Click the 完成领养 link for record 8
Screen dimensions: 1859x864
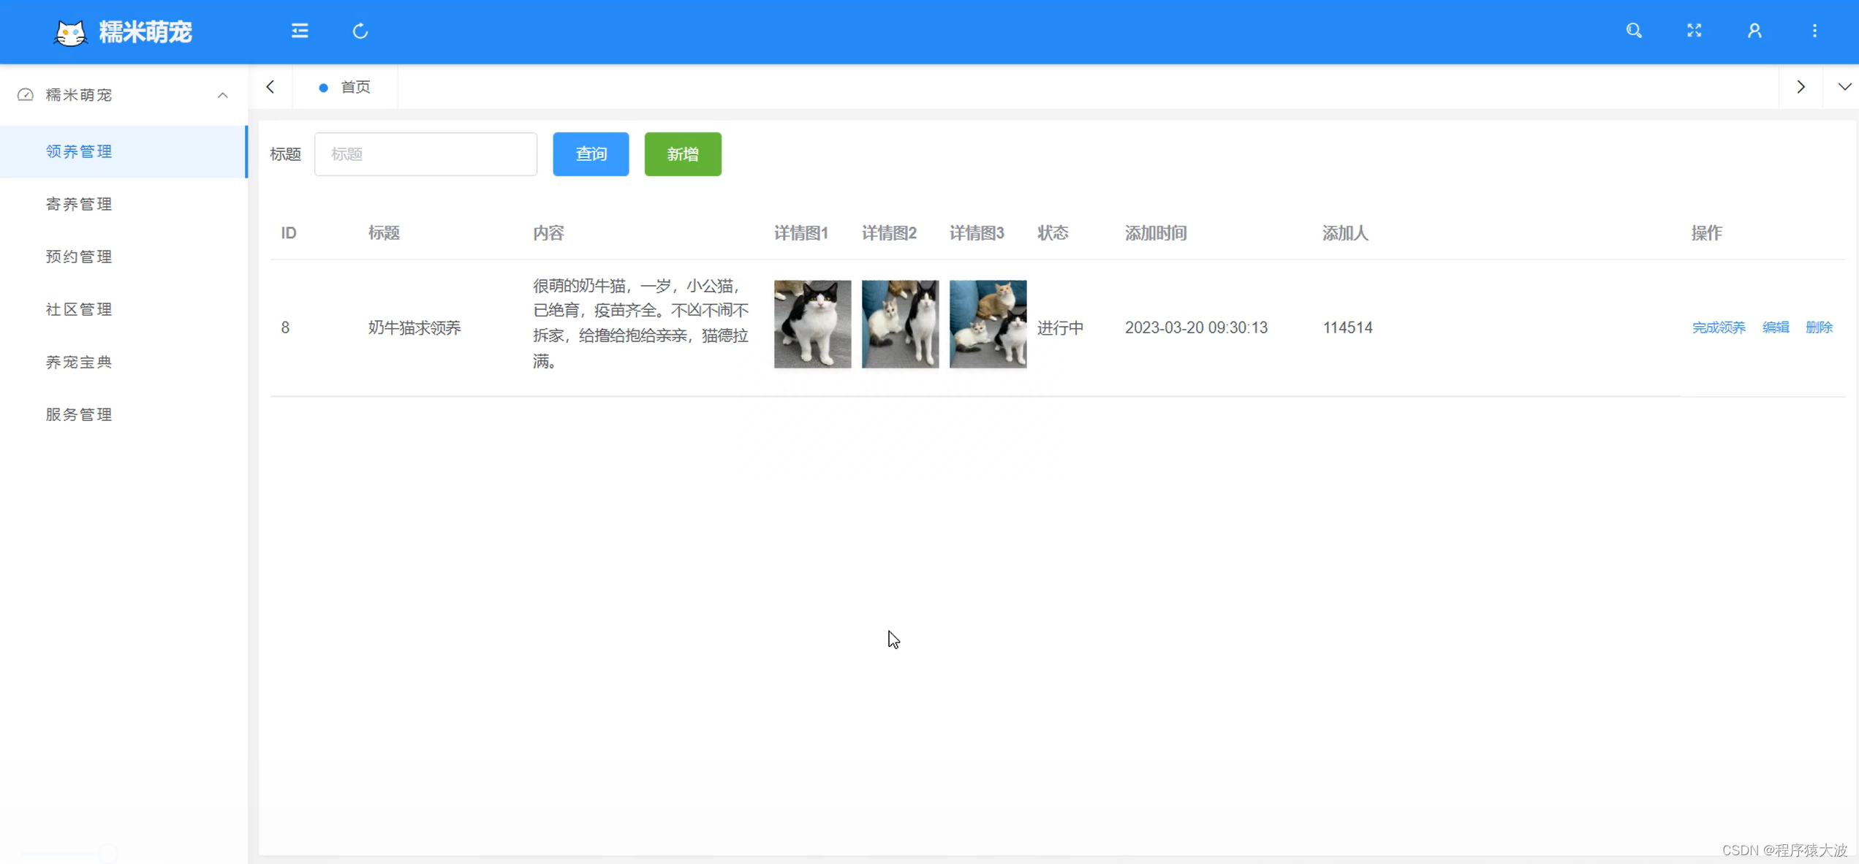1719,327
